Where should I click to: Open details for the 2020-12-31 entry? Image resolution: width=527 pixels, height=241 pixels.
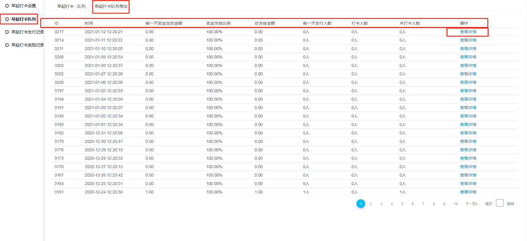(x=468, y=133)
